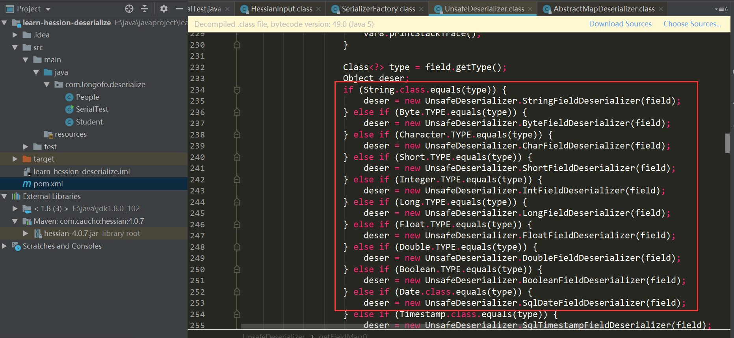Viewport: 734px width, 338px height.
Task: Click the editor vertical scrollbar thumb
Action: pos(727,143)
